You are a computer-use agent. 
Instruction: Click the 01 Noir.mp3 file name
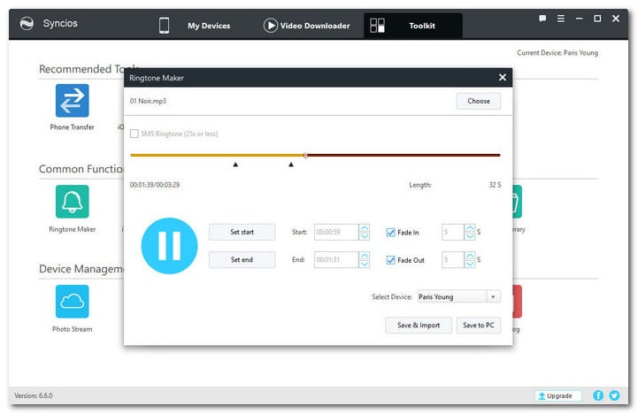click(148, 101)
